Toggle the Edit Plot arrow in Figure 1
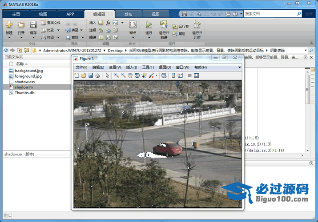Viewport: 318px width, 222px height. point(107,75)
